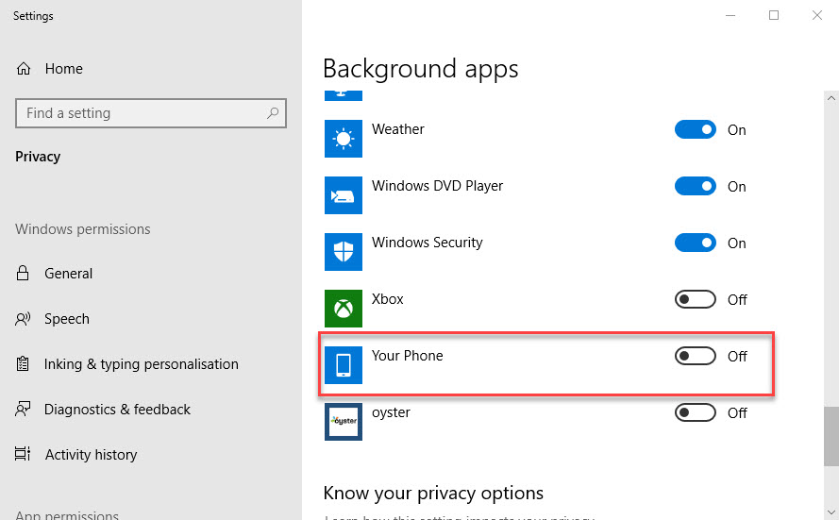
Task: Turn off Windows DVD Player toggle
Action: coord(695,186)
